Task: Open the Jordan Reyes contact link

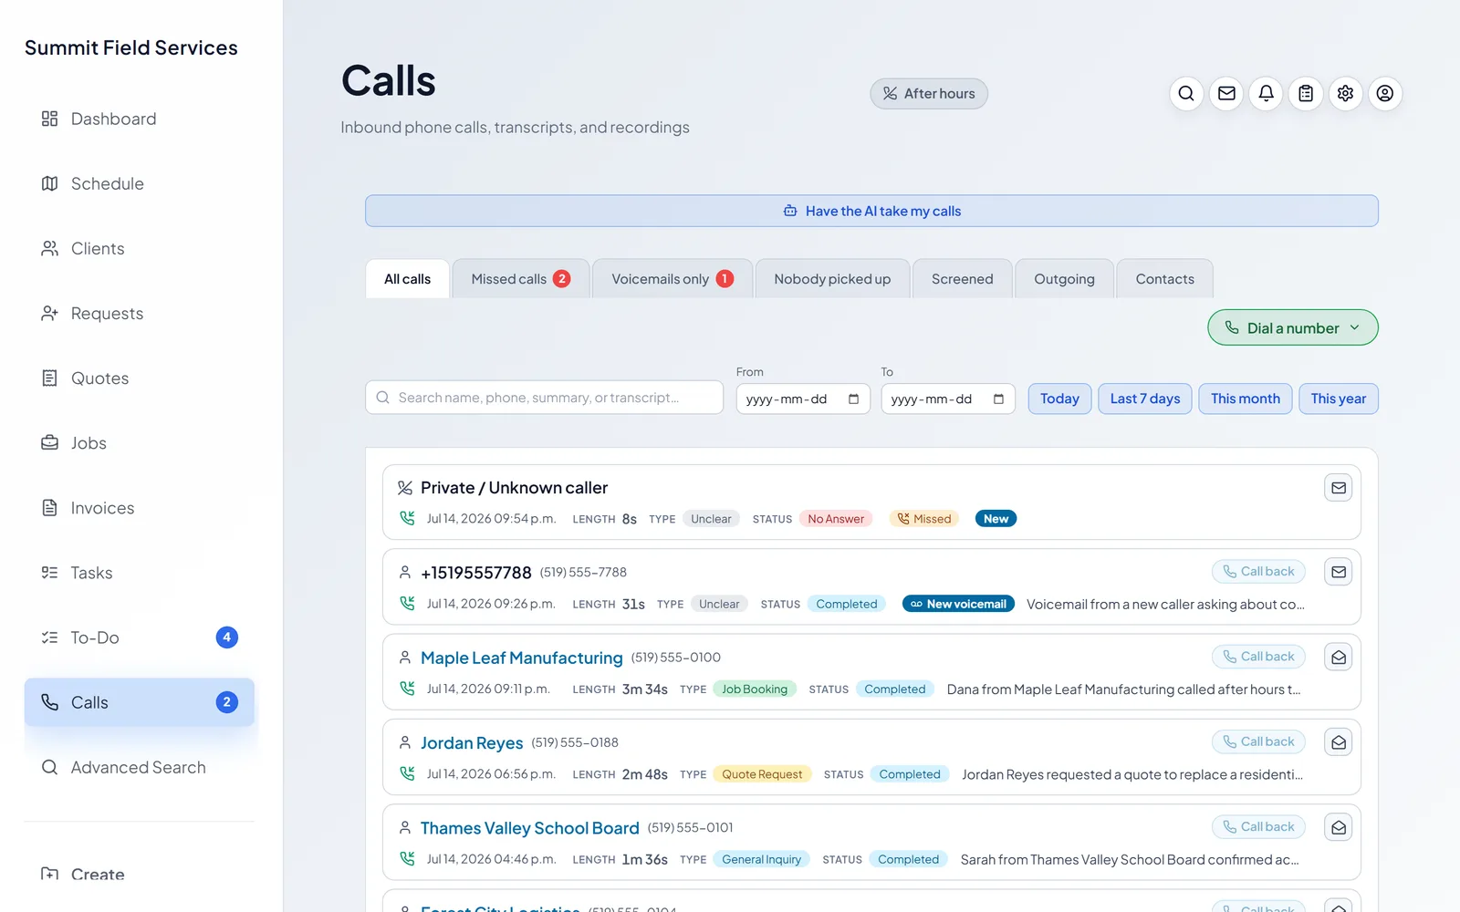Action: (472, 742)
